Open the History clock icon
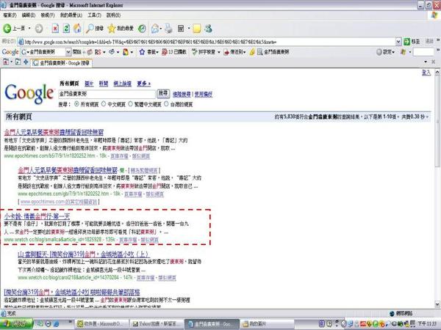Image resolution: width=441 pixels, height=330 pixels. (142, 29)
